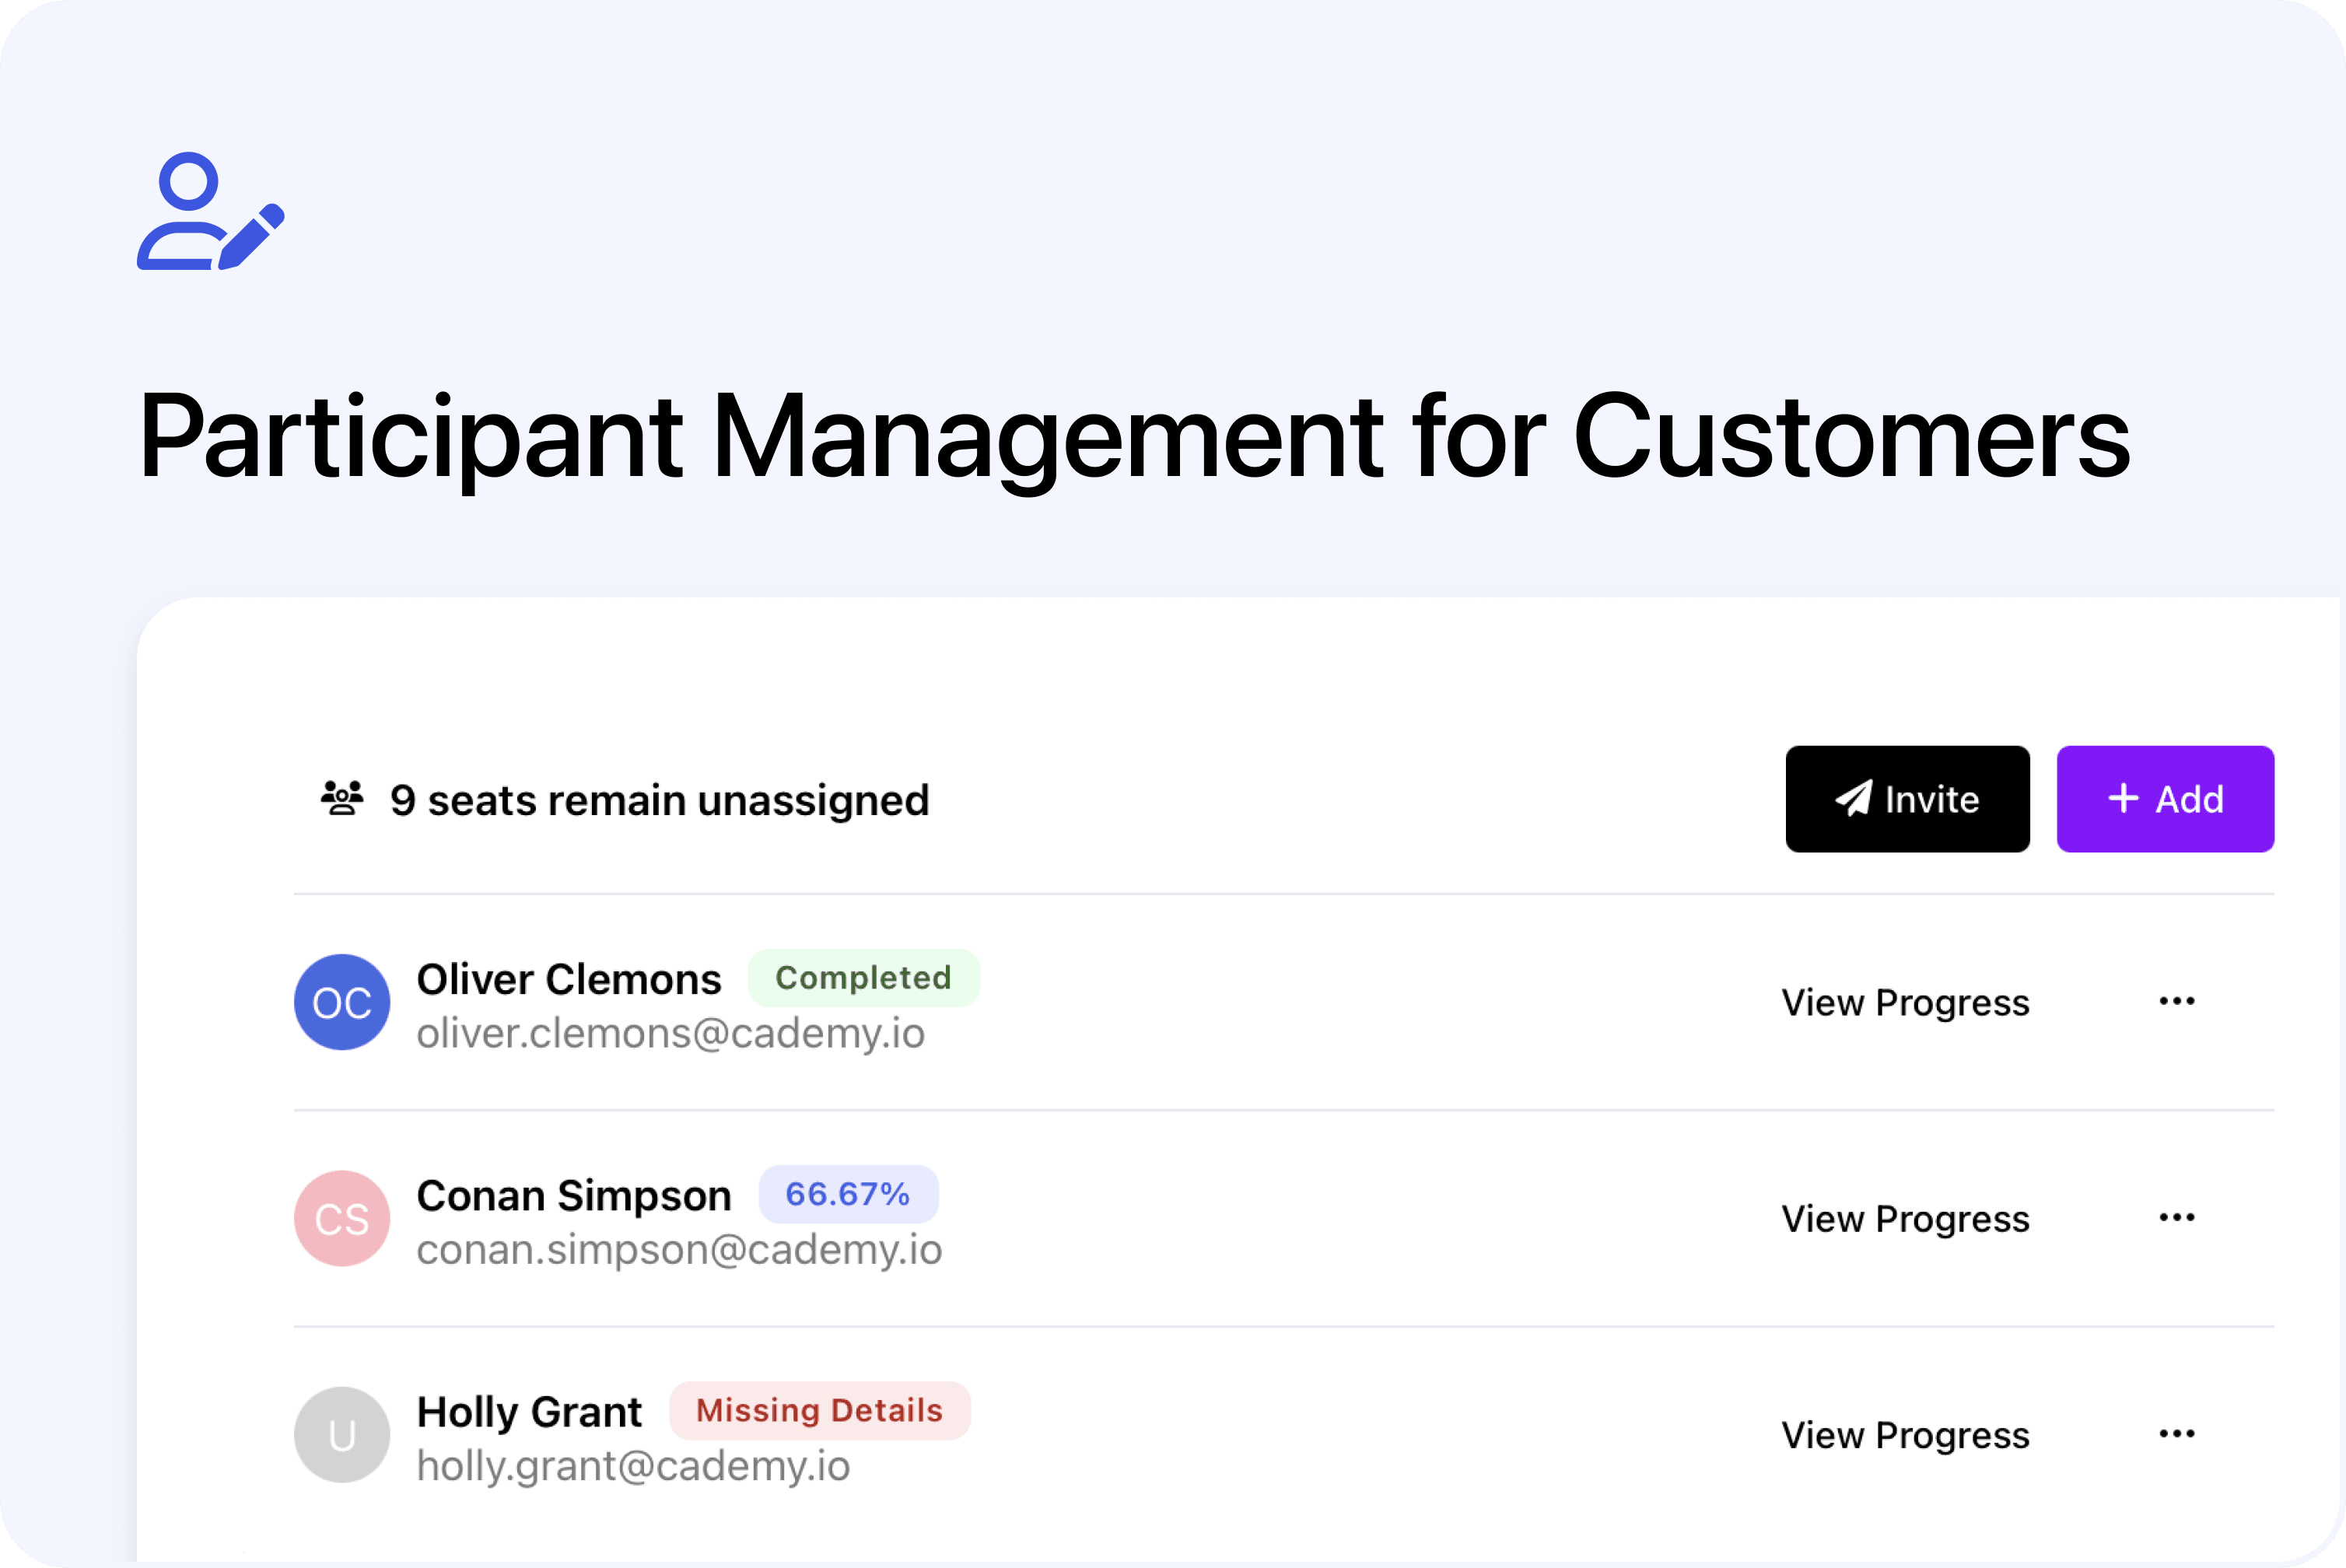The image size is (2346, 1568).
Task: Click the Invite button
Action: [1907, 799]
